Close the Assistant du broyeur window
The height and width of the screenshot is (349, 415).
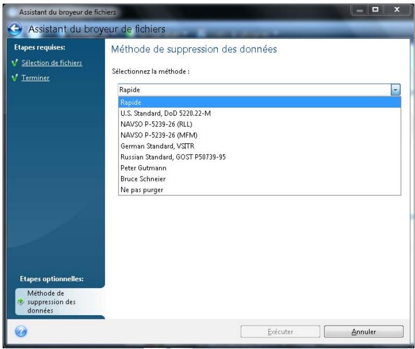[x=397, y=10]
